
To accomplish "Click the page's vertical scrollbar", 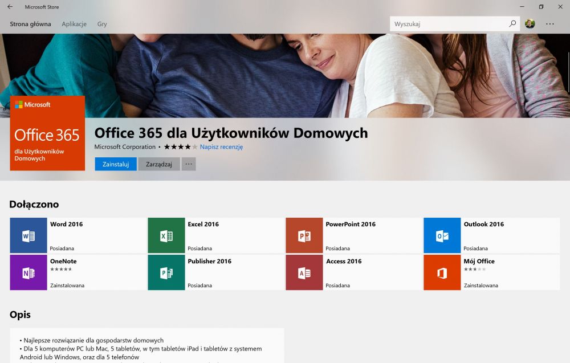I will coord(568,73).
